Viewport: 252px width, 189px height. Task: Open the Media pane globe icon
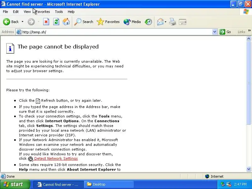[132, 22]
